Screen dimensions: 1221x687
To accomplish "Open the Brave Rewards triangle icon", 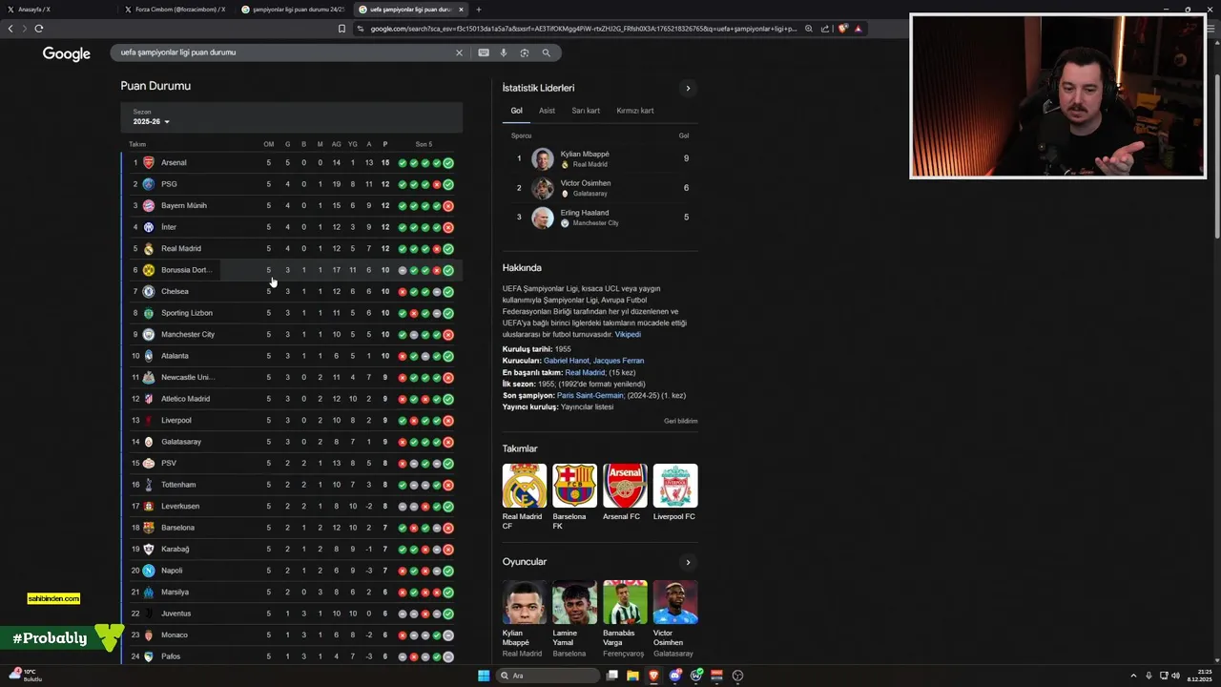I will (x=859, y=29).
